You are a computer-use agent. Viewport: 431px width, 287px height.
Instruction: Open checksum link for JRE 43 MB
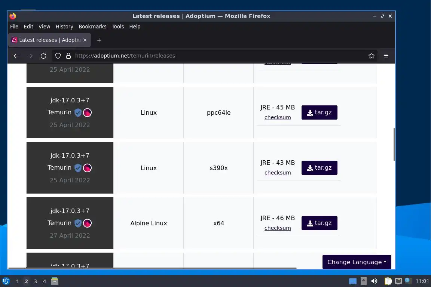click(x=278, y=173)
